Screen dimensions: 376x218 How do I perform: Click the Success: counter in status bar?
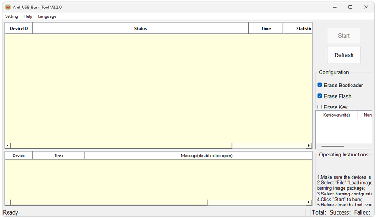340,212
